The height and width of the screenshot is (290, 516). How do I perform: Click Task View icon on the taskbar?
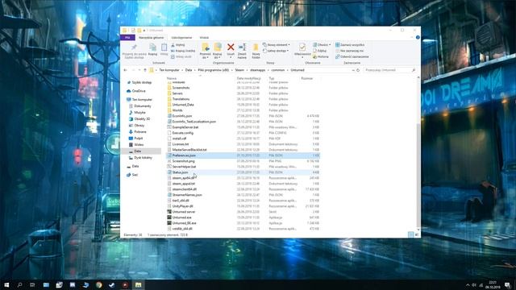click(32, 284)
